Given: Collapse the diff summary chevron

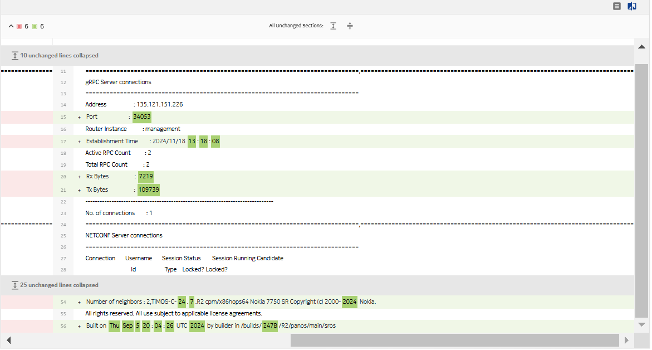Looking at the screenshot, I should [11, 26].
